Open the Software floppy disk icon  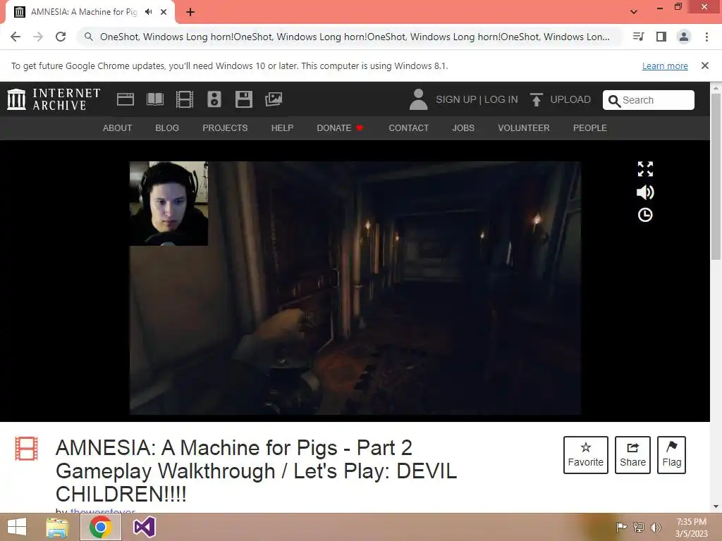pyautogui.click(x=243, y=99)
